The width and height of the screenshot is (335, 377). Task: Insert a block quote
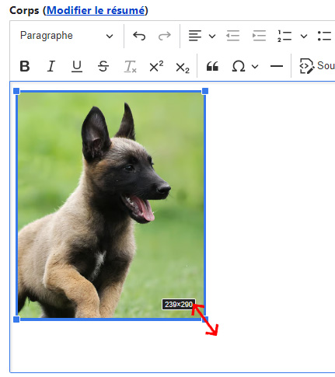tap(212, 66)
